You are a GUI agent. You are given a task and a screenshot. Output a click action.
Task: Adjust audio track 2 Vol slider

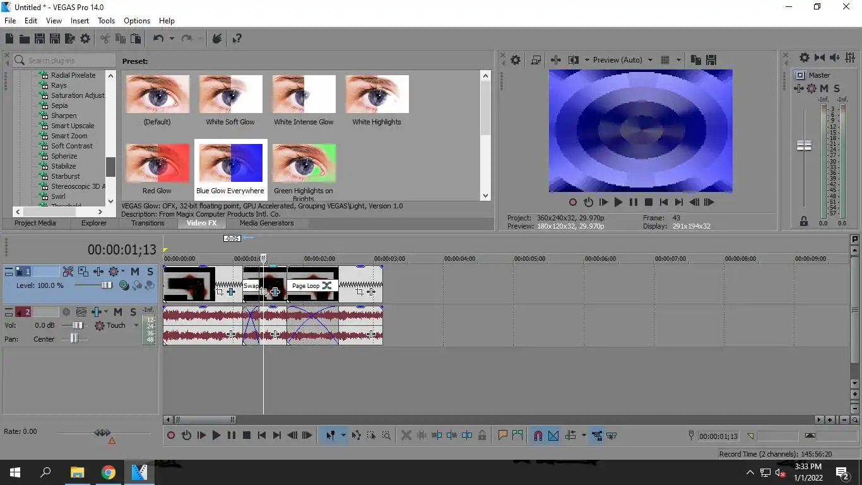[78, 325]
